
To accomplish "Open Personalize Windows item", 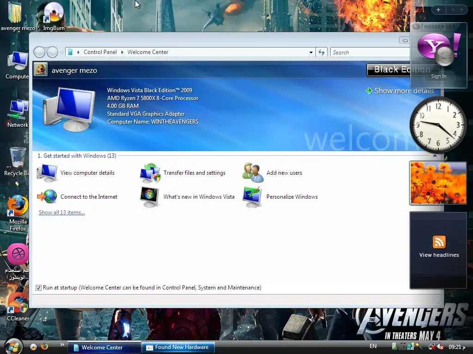I will point(280,196).
